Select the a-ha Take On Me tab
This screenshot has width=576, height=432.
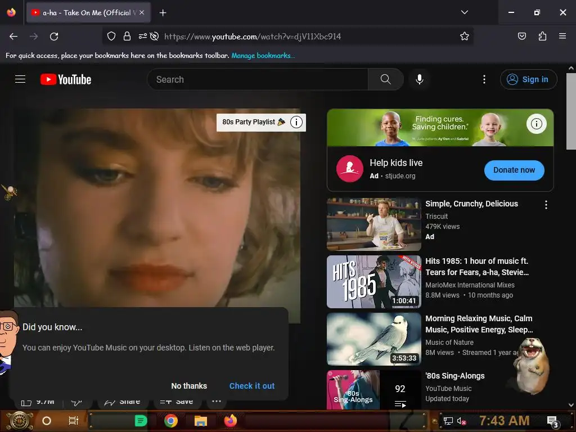point(88,12)
